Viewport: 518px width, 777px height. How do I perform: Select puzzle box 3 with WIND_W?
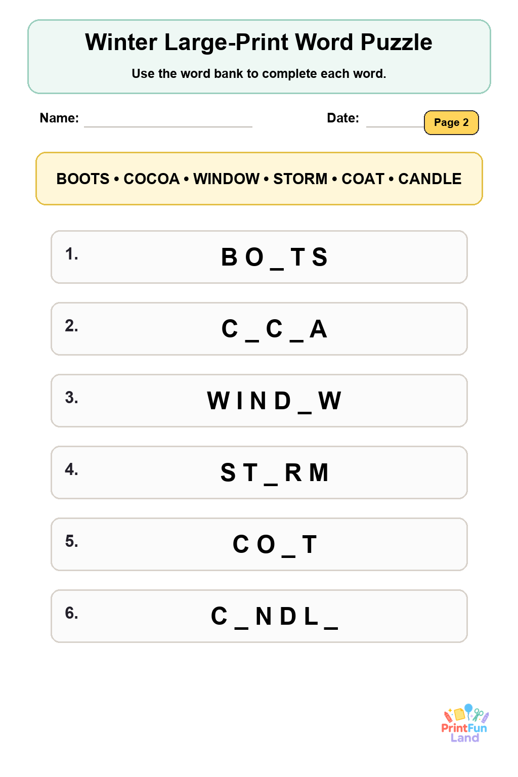point(259,401)
